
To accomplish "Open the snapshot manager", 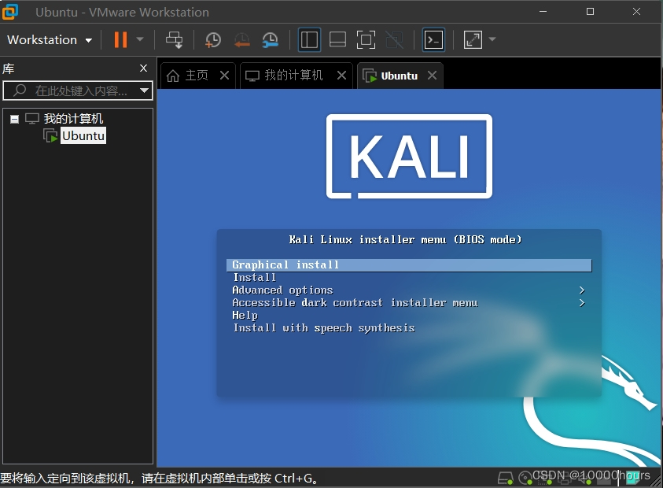I will pyautogui.click(x=271, y=40).
